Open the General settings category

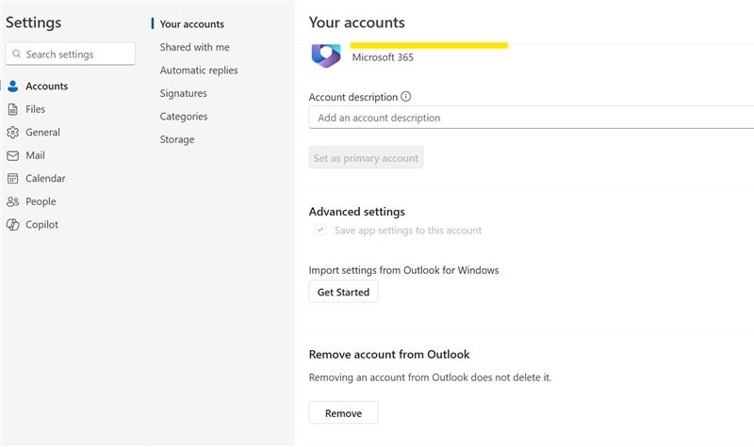(x=42, y=133)
